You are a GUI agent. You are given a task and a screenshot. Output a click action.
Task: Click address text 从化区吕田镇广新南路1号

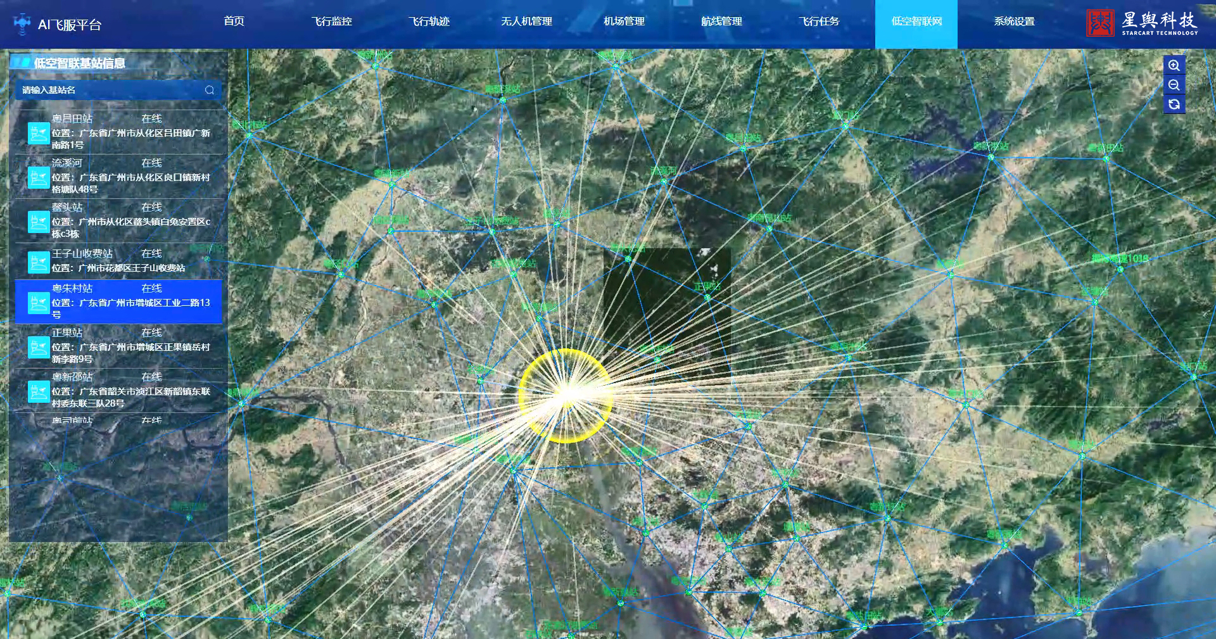[131, 139]
